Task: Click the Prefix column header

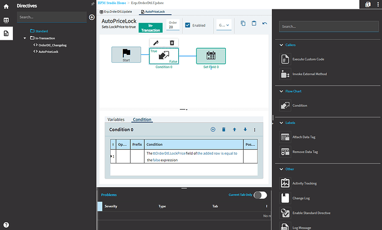Action: coord(137,145)
